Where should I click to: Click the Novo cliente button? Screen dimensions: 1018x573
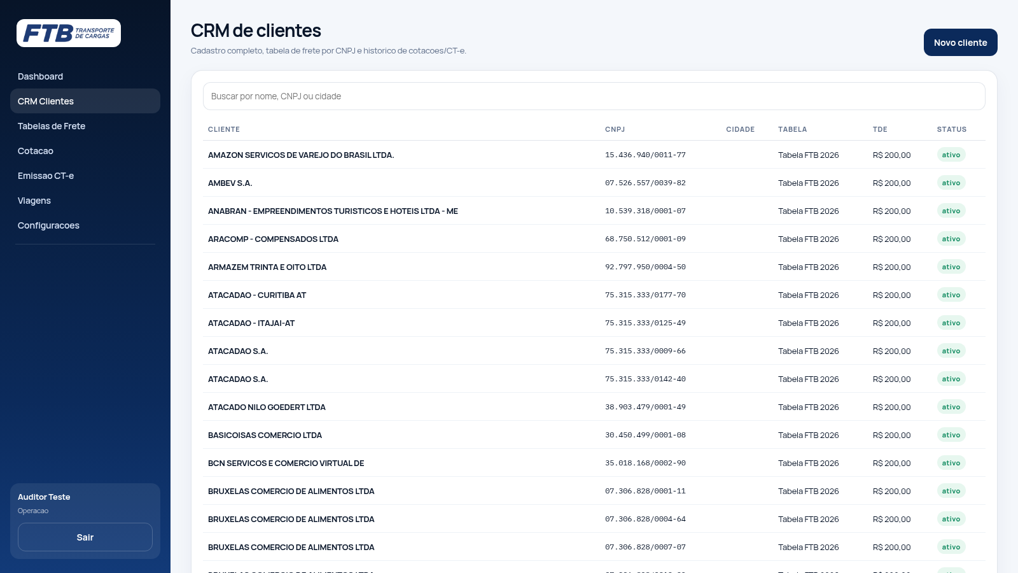pos(961,43)
